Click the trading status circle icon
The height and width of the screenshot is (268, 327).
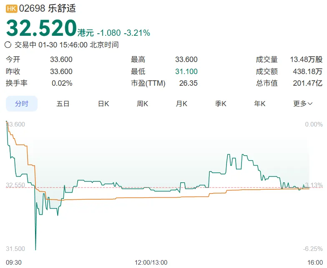pyautogui.click(x=8, y=45)
